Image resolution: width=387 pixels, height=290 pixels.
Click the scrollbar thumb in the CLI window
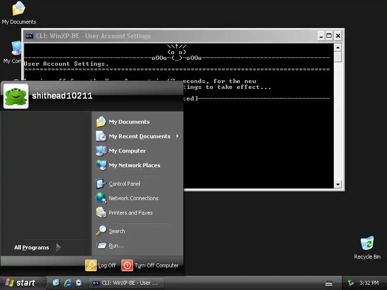point(338,57)
